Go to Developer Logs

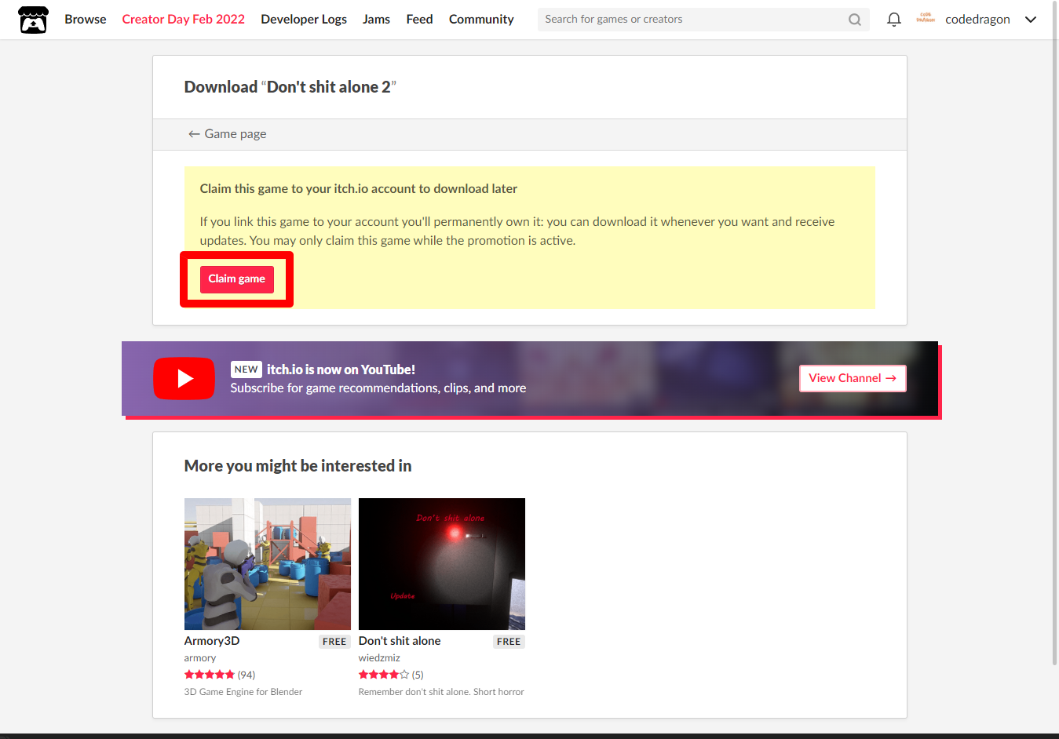coord(304,20)
